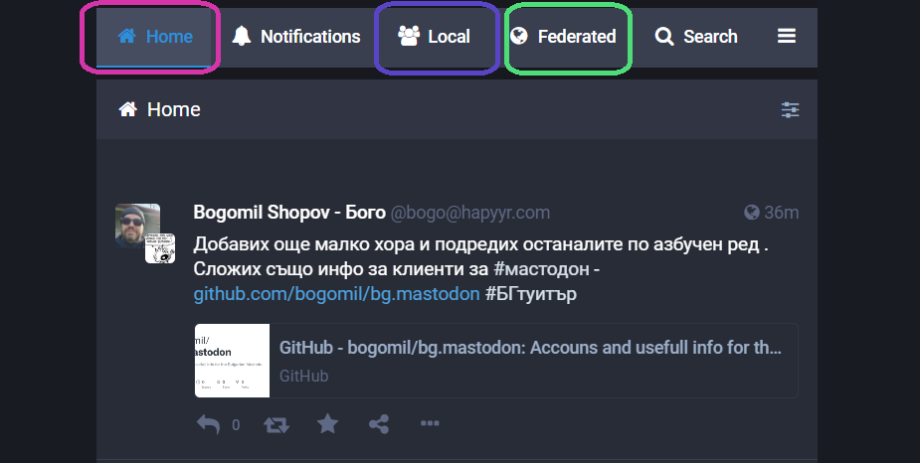This screenshot has width=920, height=463.
Task: Boost the post with the retweet icon
Action: 276,424
